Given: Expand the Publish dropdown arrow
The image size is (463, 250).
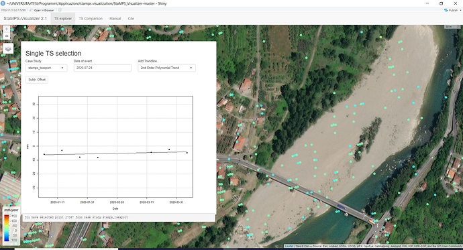Looking at the screenshot, I should coord(460,10).
